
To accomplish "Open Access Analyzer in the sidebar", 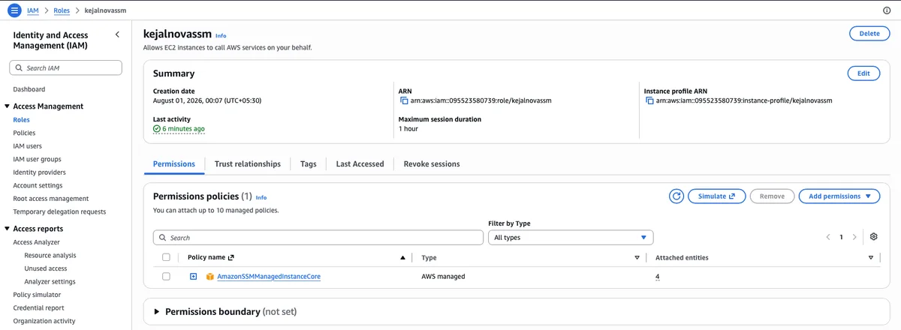I will coord(37,242).
